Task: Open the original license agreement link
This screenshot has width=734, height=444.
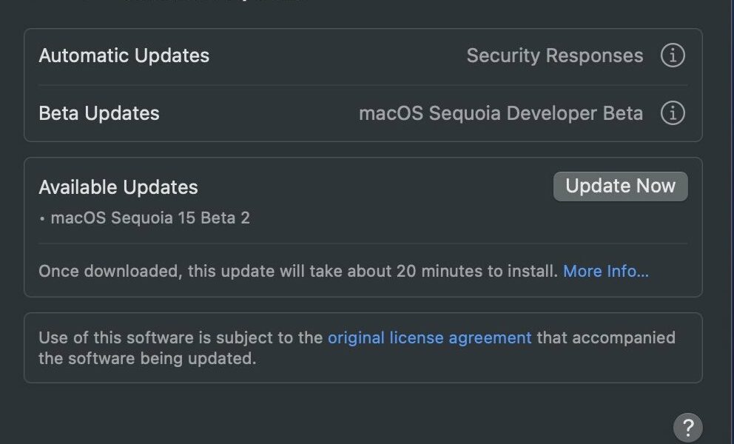Action: 429,337
